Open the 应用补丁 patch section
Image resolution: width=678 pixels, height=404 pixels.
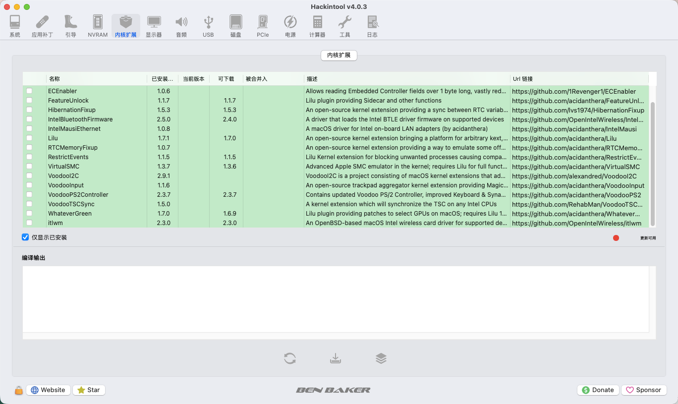[x=42, y=26]
